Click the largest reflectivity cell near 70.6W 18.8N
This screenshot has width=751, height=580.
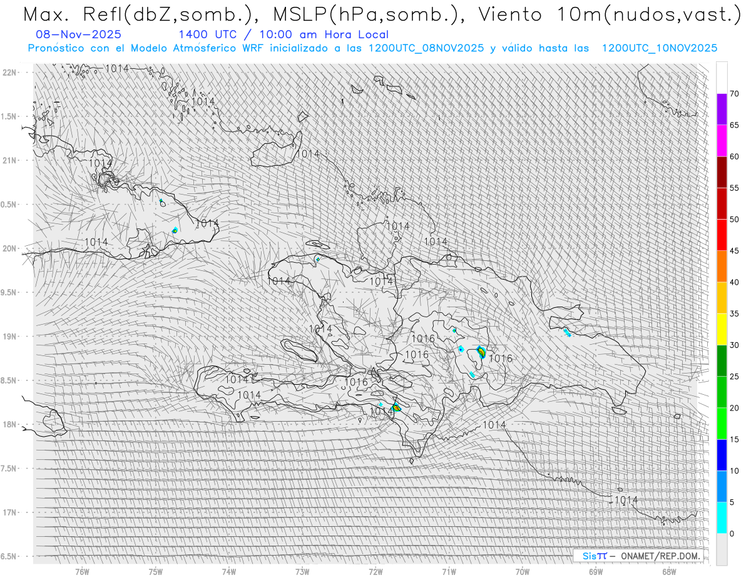(x=481, y=352)
